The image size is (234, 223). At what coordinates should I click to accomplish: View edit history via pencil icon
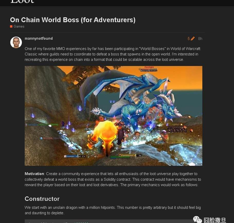pos(193,39)
